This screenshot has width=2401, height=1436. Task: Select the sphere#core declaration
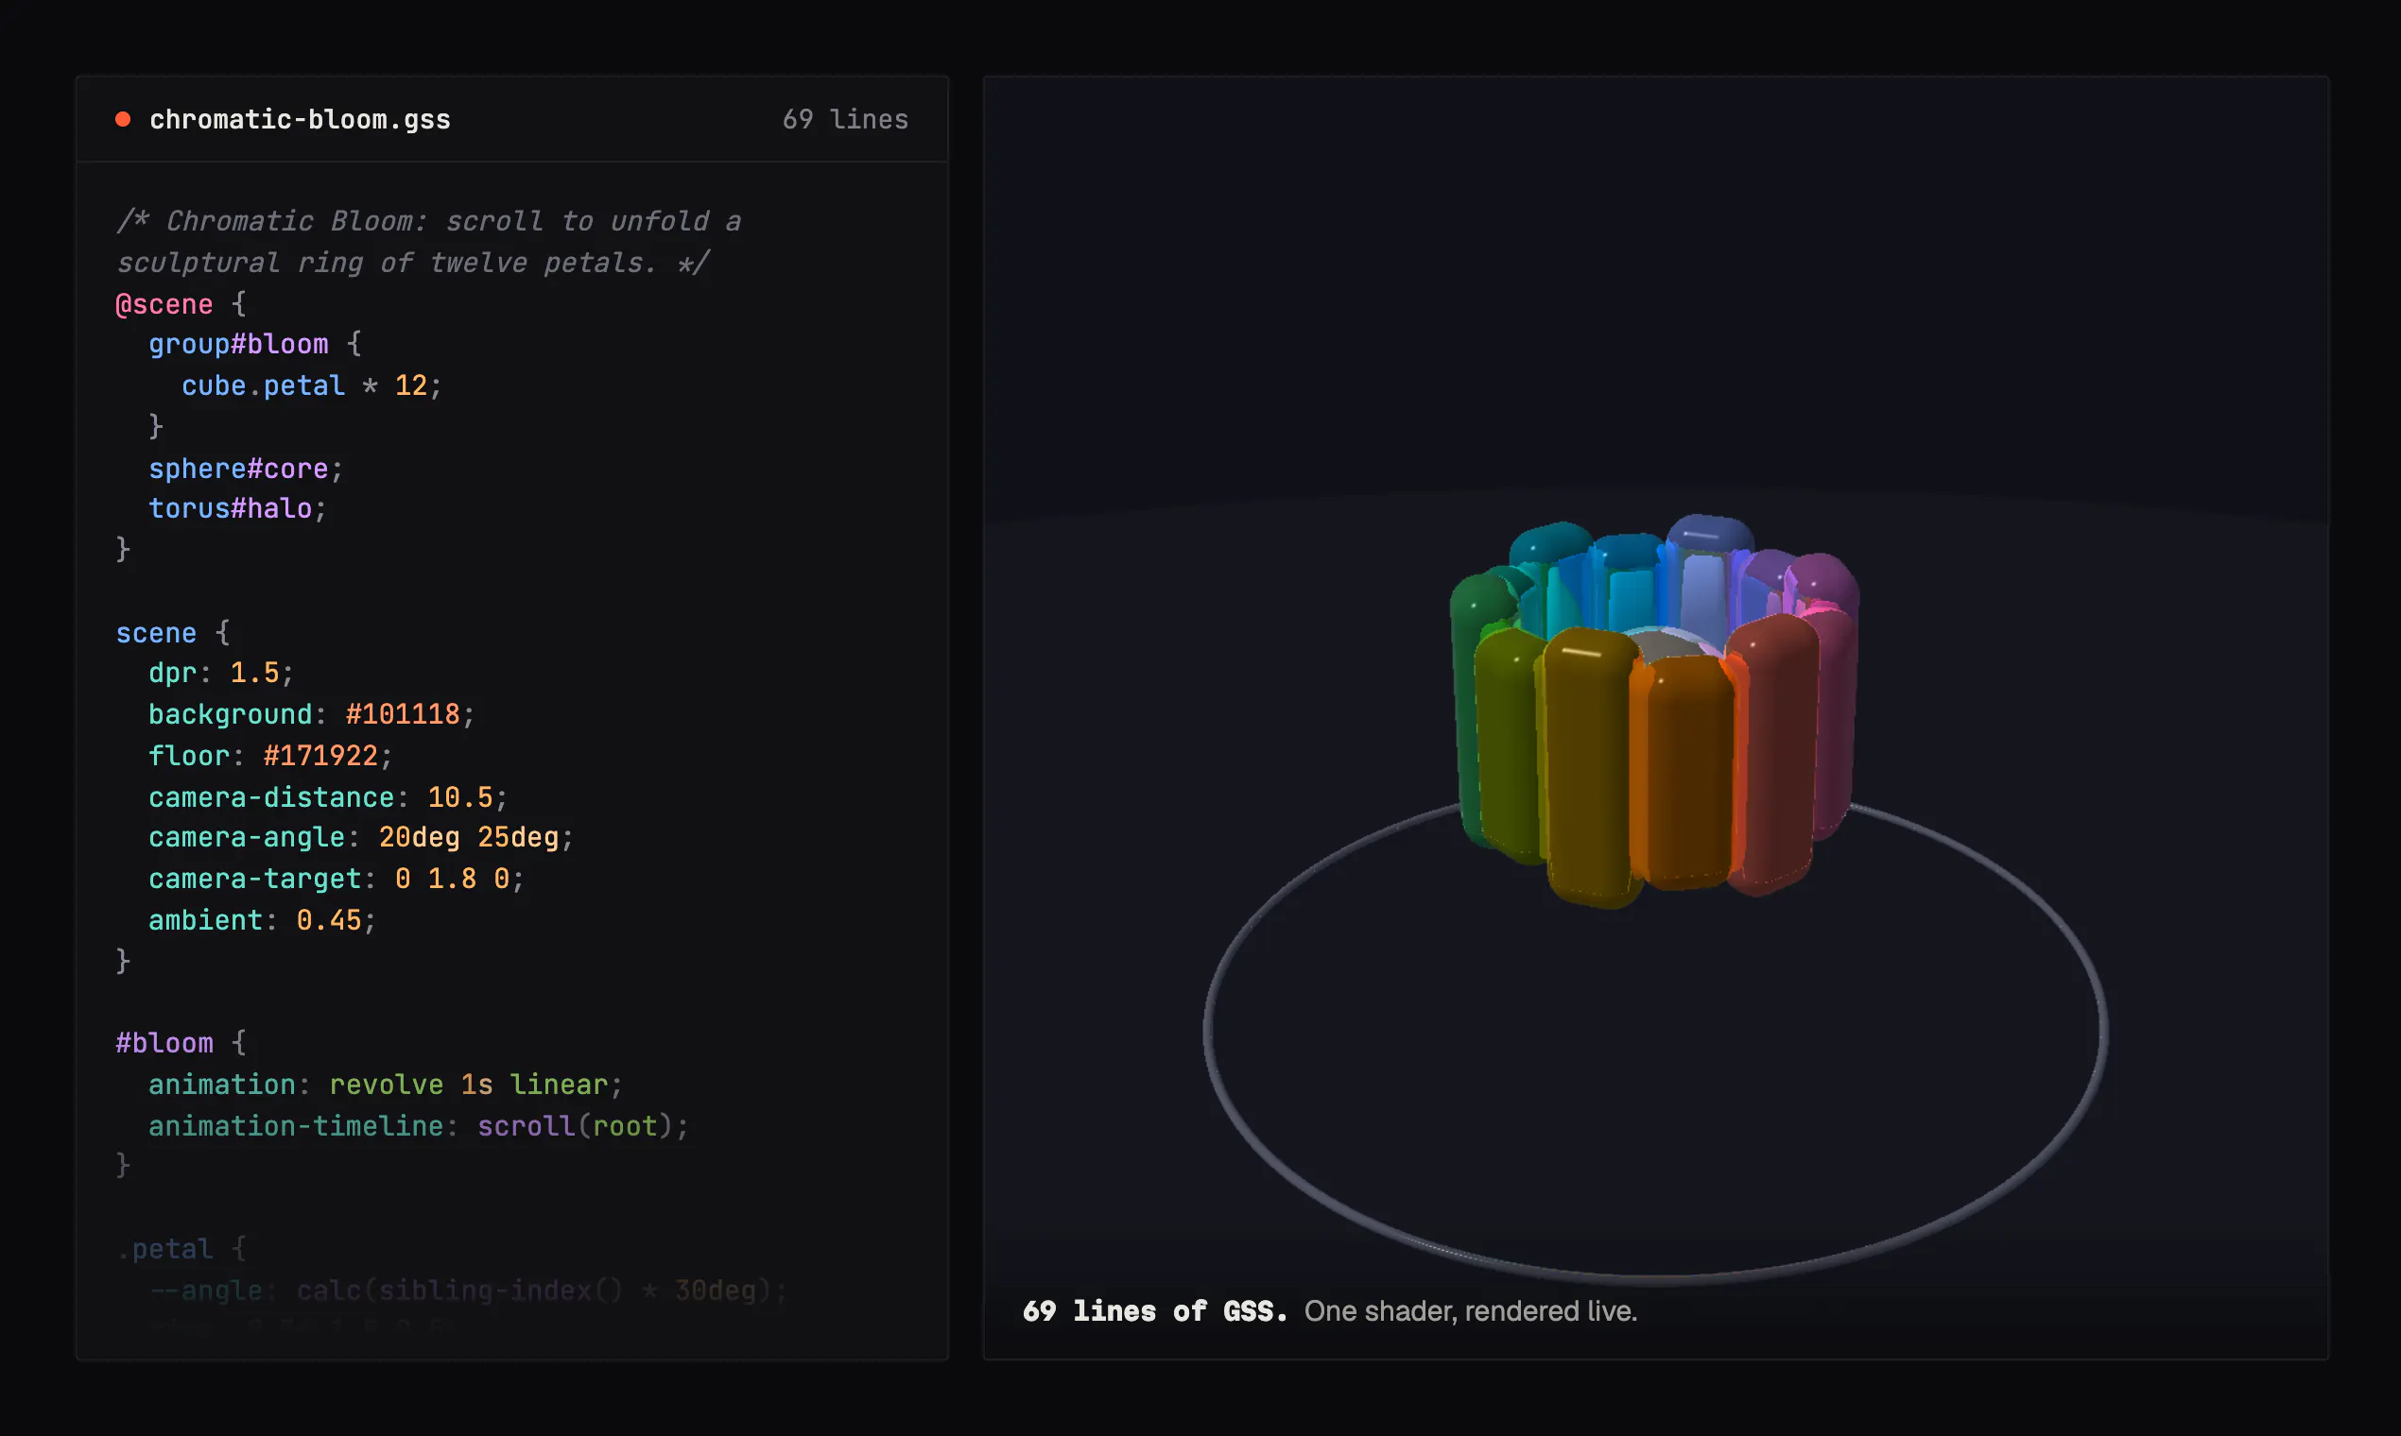[x=246, y=469]
